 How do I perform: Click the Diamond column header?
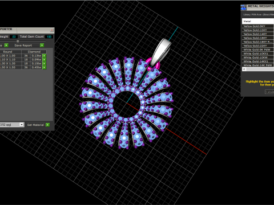point(34,52)
